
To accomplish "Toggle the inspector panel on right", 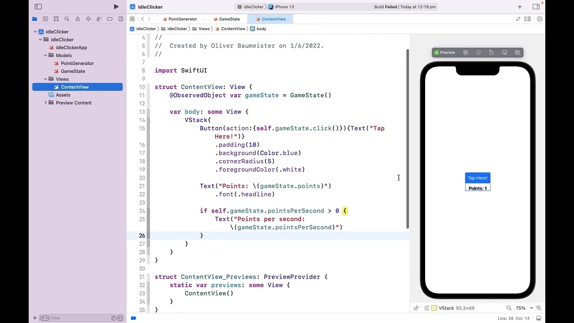I will click(x=536, y=7).
